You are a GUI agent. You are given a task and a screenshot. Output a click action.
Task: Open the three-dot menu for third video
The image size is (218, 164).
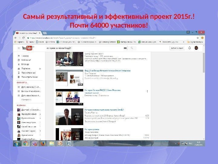click(x=147, y=91)
